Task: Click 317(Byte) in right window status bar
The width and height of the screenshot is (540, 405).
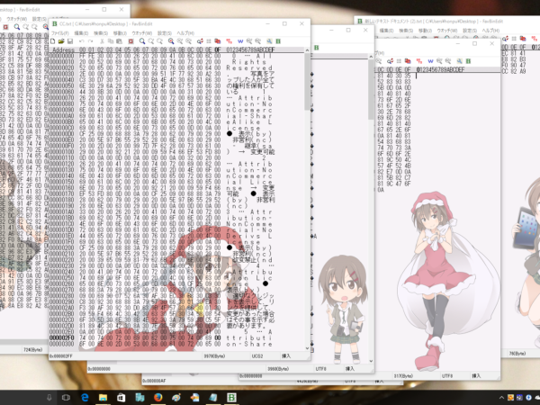Action: (403, 376)
